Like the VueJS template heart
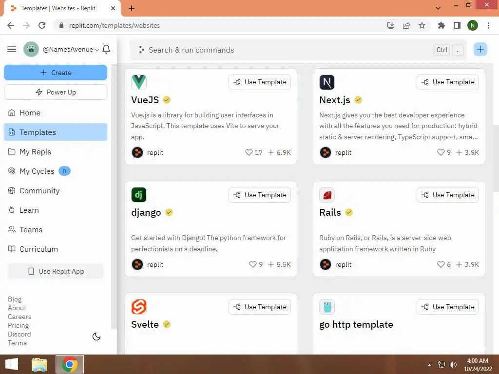 [x=249, y=152]
